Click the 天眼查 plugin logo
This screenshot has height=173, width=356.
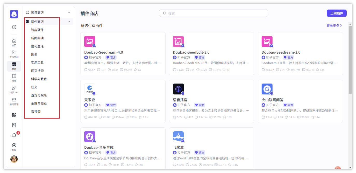90,89
